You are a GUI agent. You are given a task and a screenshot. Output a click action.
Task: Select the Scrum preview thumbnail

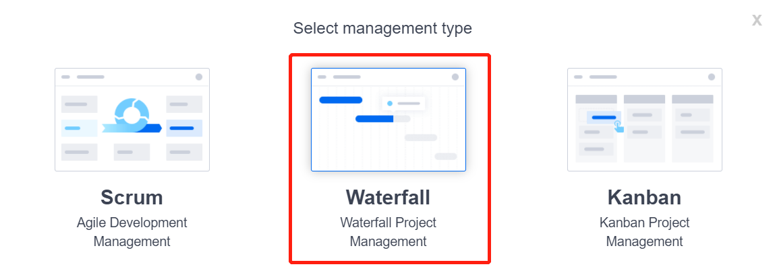point(132,120)
